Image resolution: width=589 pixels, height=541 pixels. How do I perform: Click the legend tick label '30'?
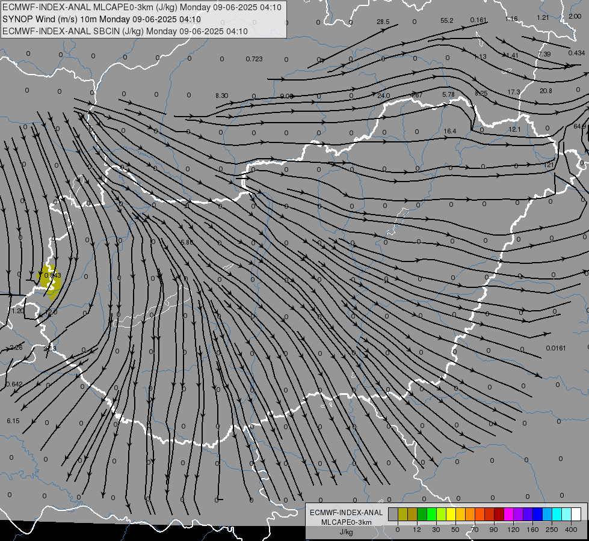pyautogui.click(x=436, y=530)
